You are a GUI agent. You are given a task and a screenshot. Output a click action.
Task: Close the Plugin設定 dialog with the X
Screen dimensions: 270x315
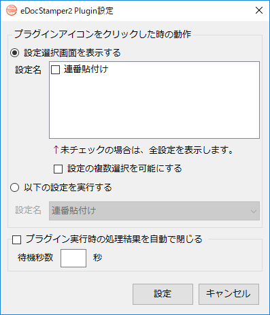click(259, 10)
